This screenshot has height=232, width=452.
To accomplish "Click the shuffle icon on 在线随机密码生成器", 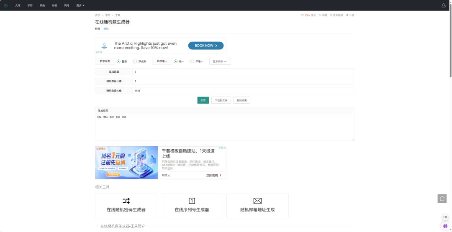I will point(126,201).
